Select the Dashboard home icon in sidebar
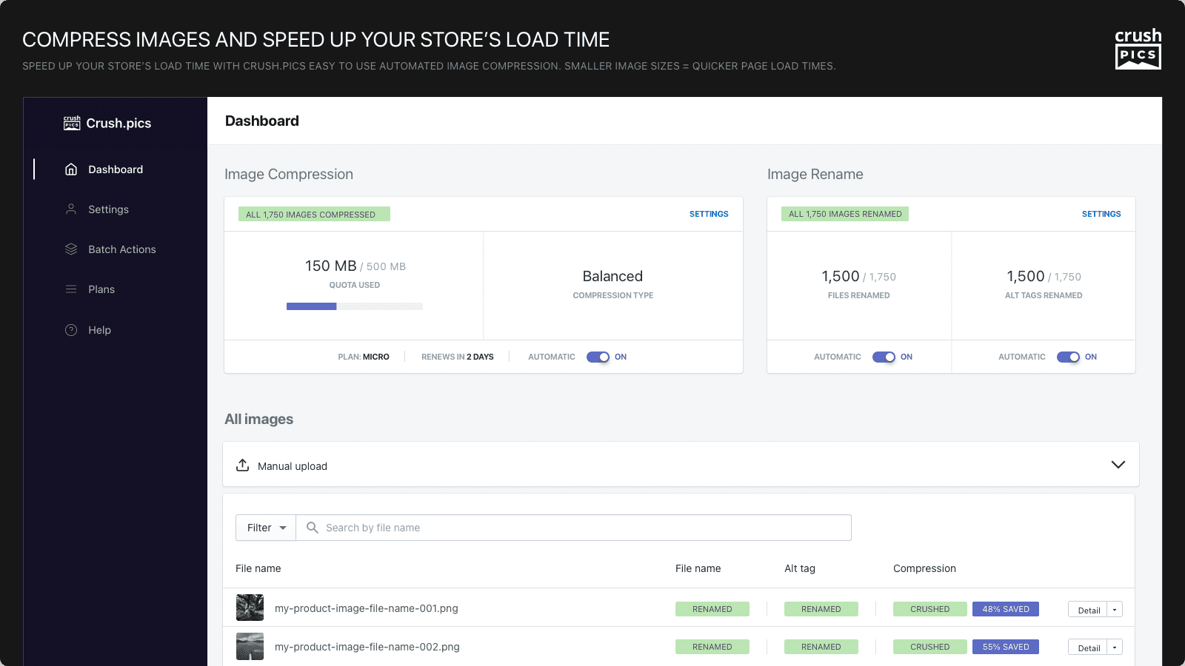The width and height of the screenshot is (1185, 666). [x=70, y=169]
